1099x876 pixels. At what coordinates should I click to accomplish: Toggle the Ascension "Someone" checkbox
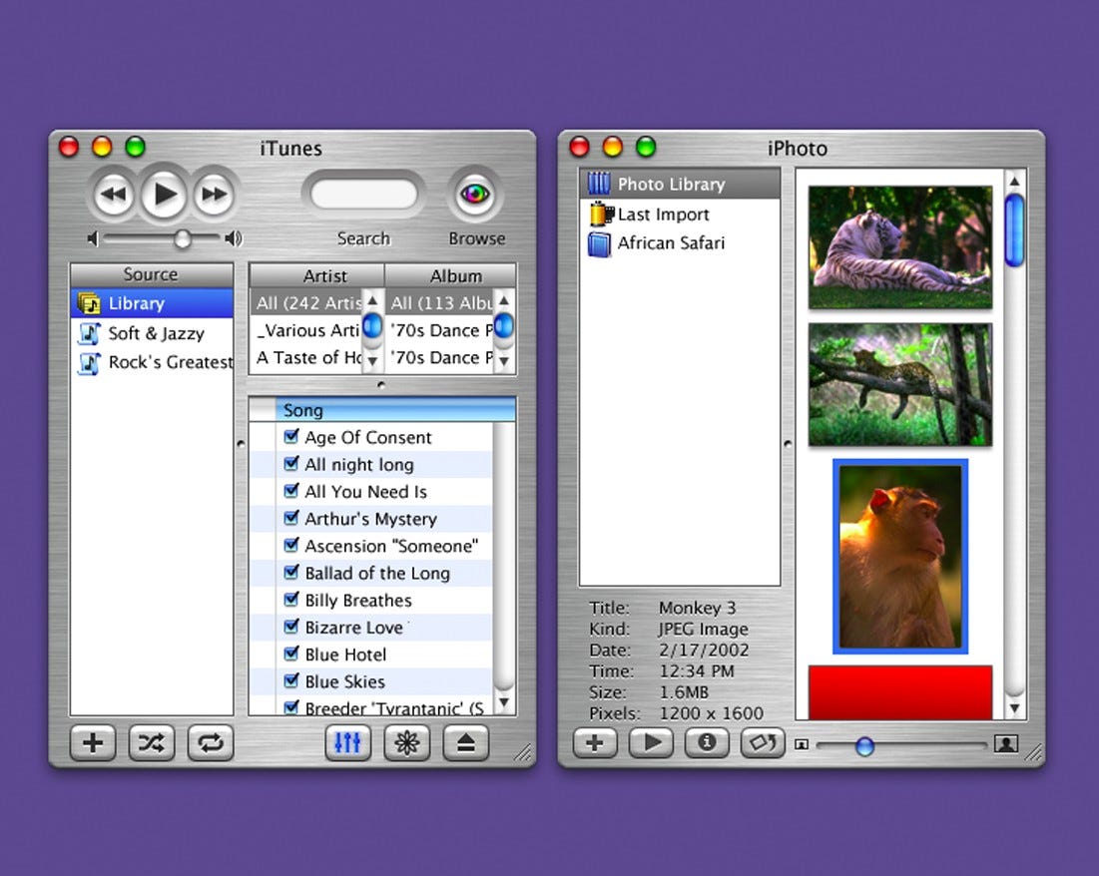click(x=291, y=545)
